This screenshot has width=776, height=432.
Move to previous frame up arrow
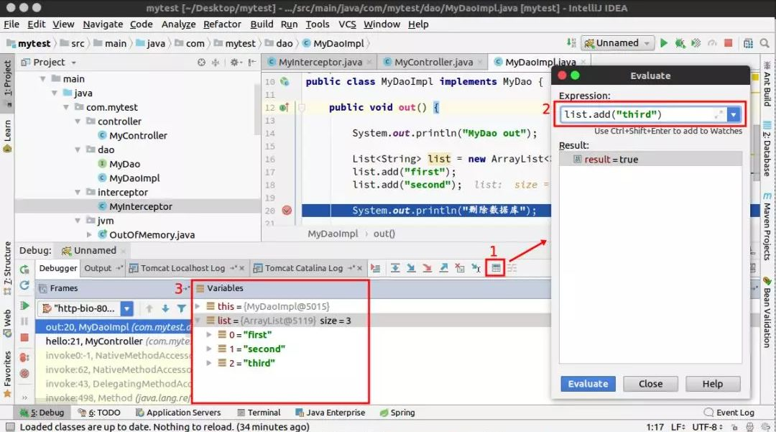pyautogui.click(x=149, y=309)
